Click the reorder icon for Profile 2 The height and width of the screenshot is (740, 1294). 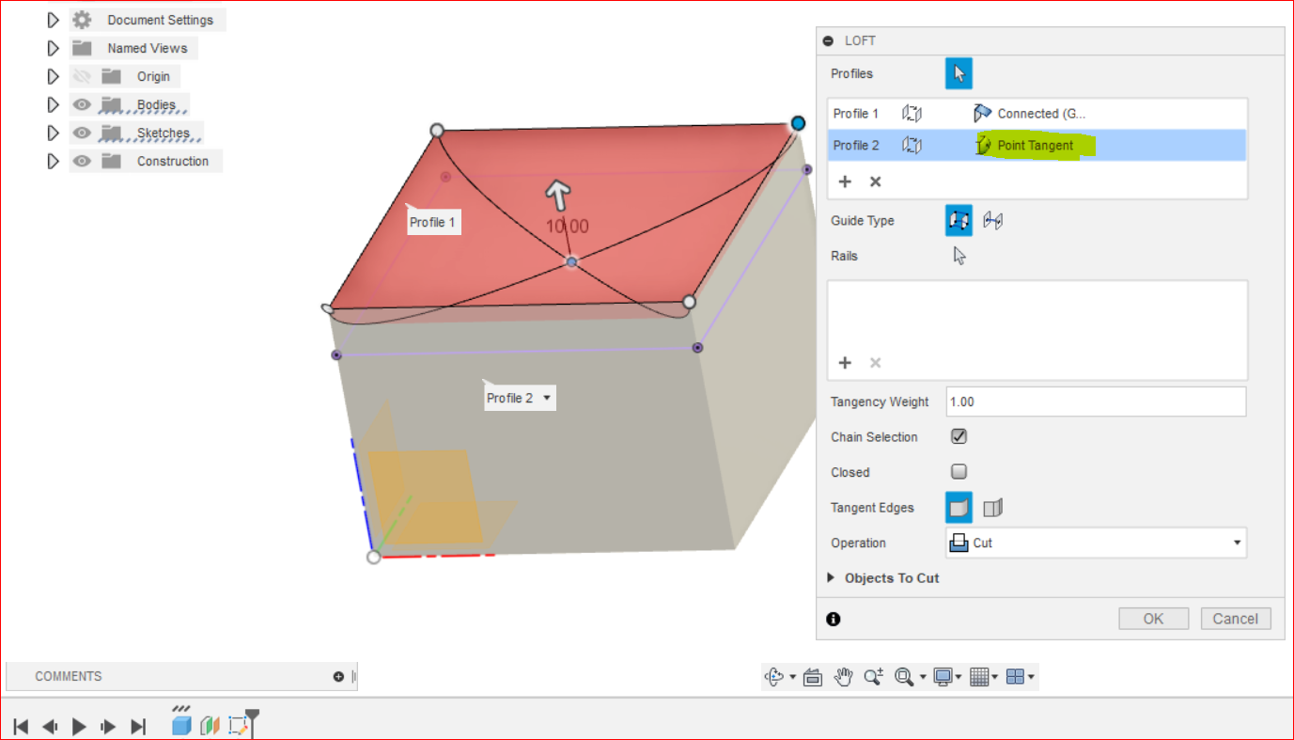[x=912, y=146]
